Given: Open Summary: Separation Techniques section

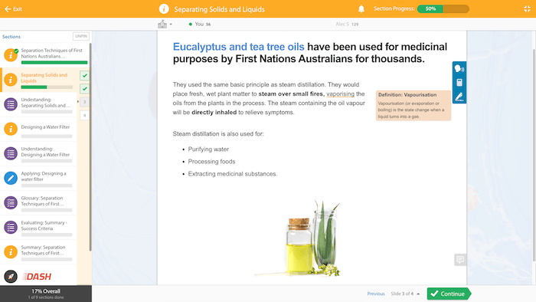Looking at the screenshot, I should click(38, 252).
